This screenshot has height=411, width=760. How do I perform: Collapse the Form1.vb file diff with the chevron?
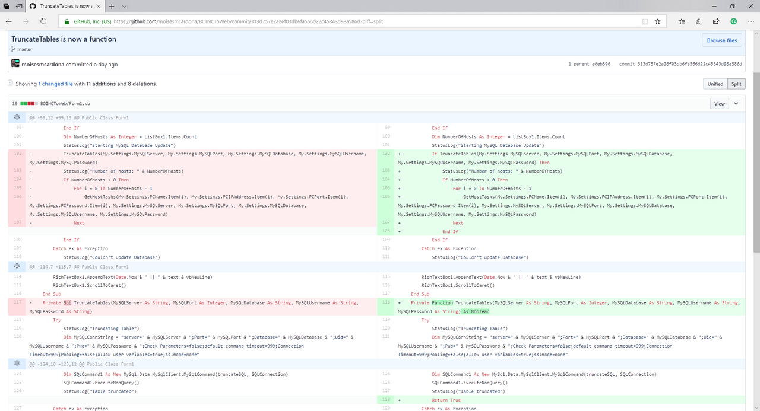(x=736, y=104)
